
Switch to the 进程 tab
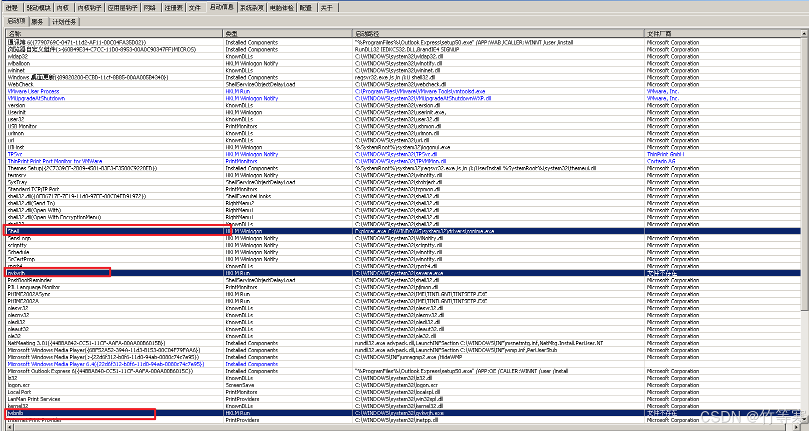[x=11, y=7]
